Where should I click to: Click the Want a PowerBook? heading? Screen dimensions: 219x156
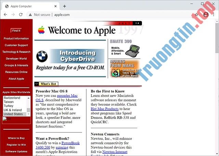tap(52, 139)
